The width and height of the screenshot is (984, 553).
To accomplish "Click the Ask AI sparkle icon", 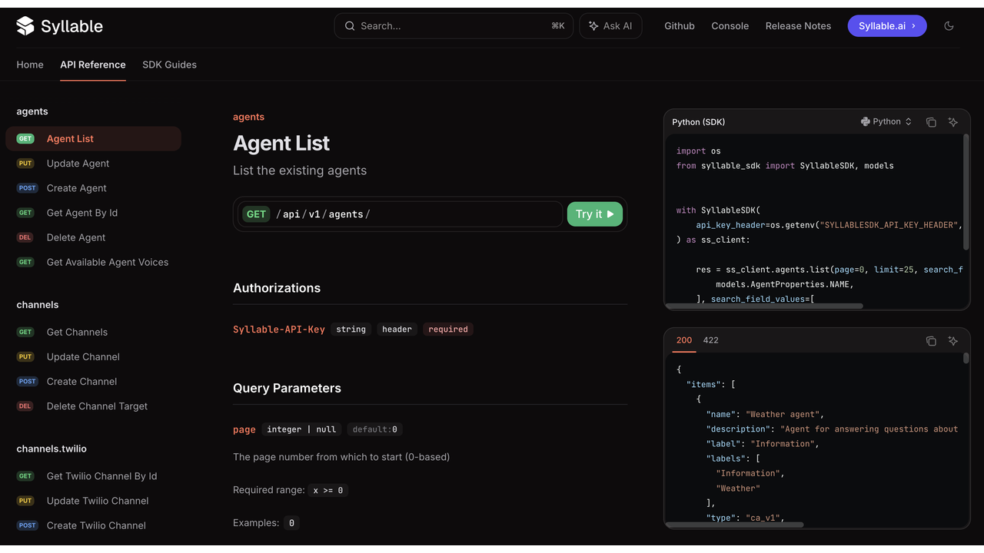I will point(593,26).
